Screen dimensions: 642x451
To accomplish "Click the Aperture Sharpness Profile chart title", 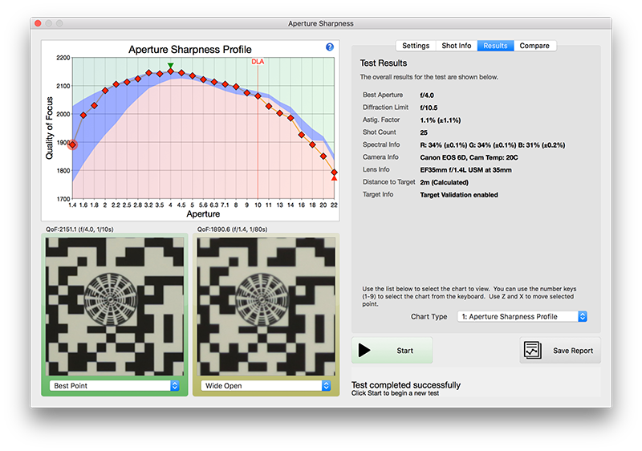I will pyautogui.click(x=190, y=50).
